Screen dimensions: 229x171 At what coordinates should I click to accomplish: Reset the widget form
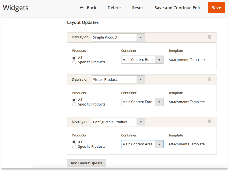click(137, 8)
